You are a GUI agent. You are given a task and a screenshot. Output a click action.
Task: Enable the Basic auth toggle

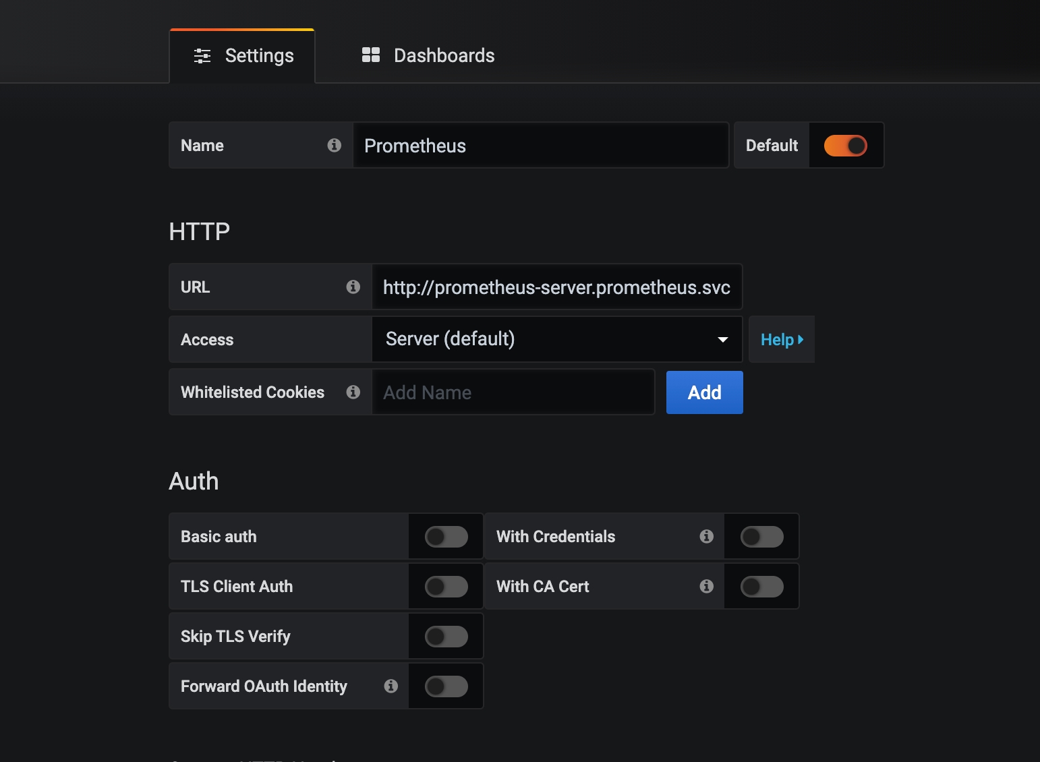coord(446,537)
